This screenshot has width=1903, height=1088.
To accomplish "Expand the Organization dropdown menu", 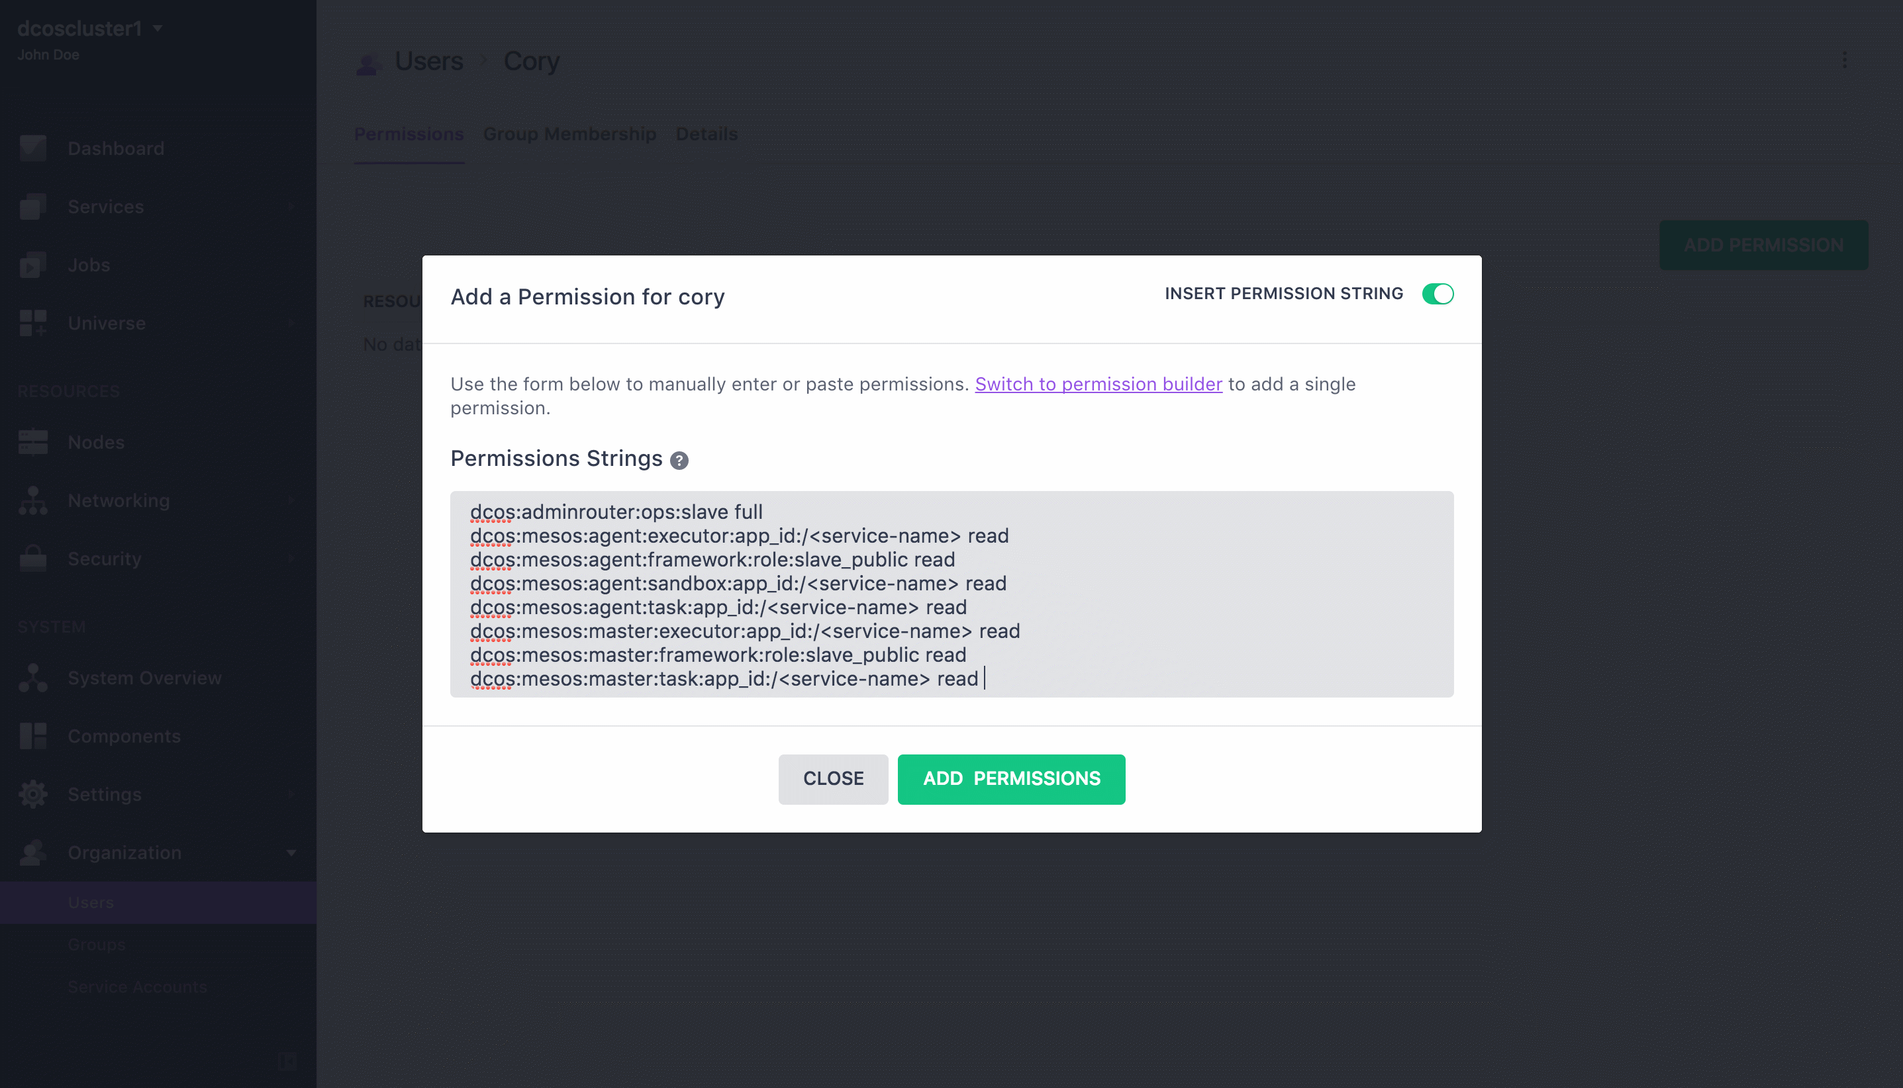I will (291, 852).
